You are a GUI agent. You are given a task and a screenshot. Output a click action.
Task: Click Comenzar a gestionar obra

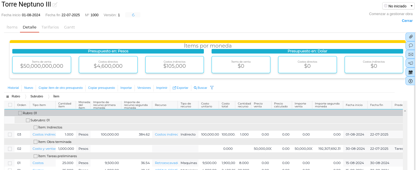[x=391, y=14]
